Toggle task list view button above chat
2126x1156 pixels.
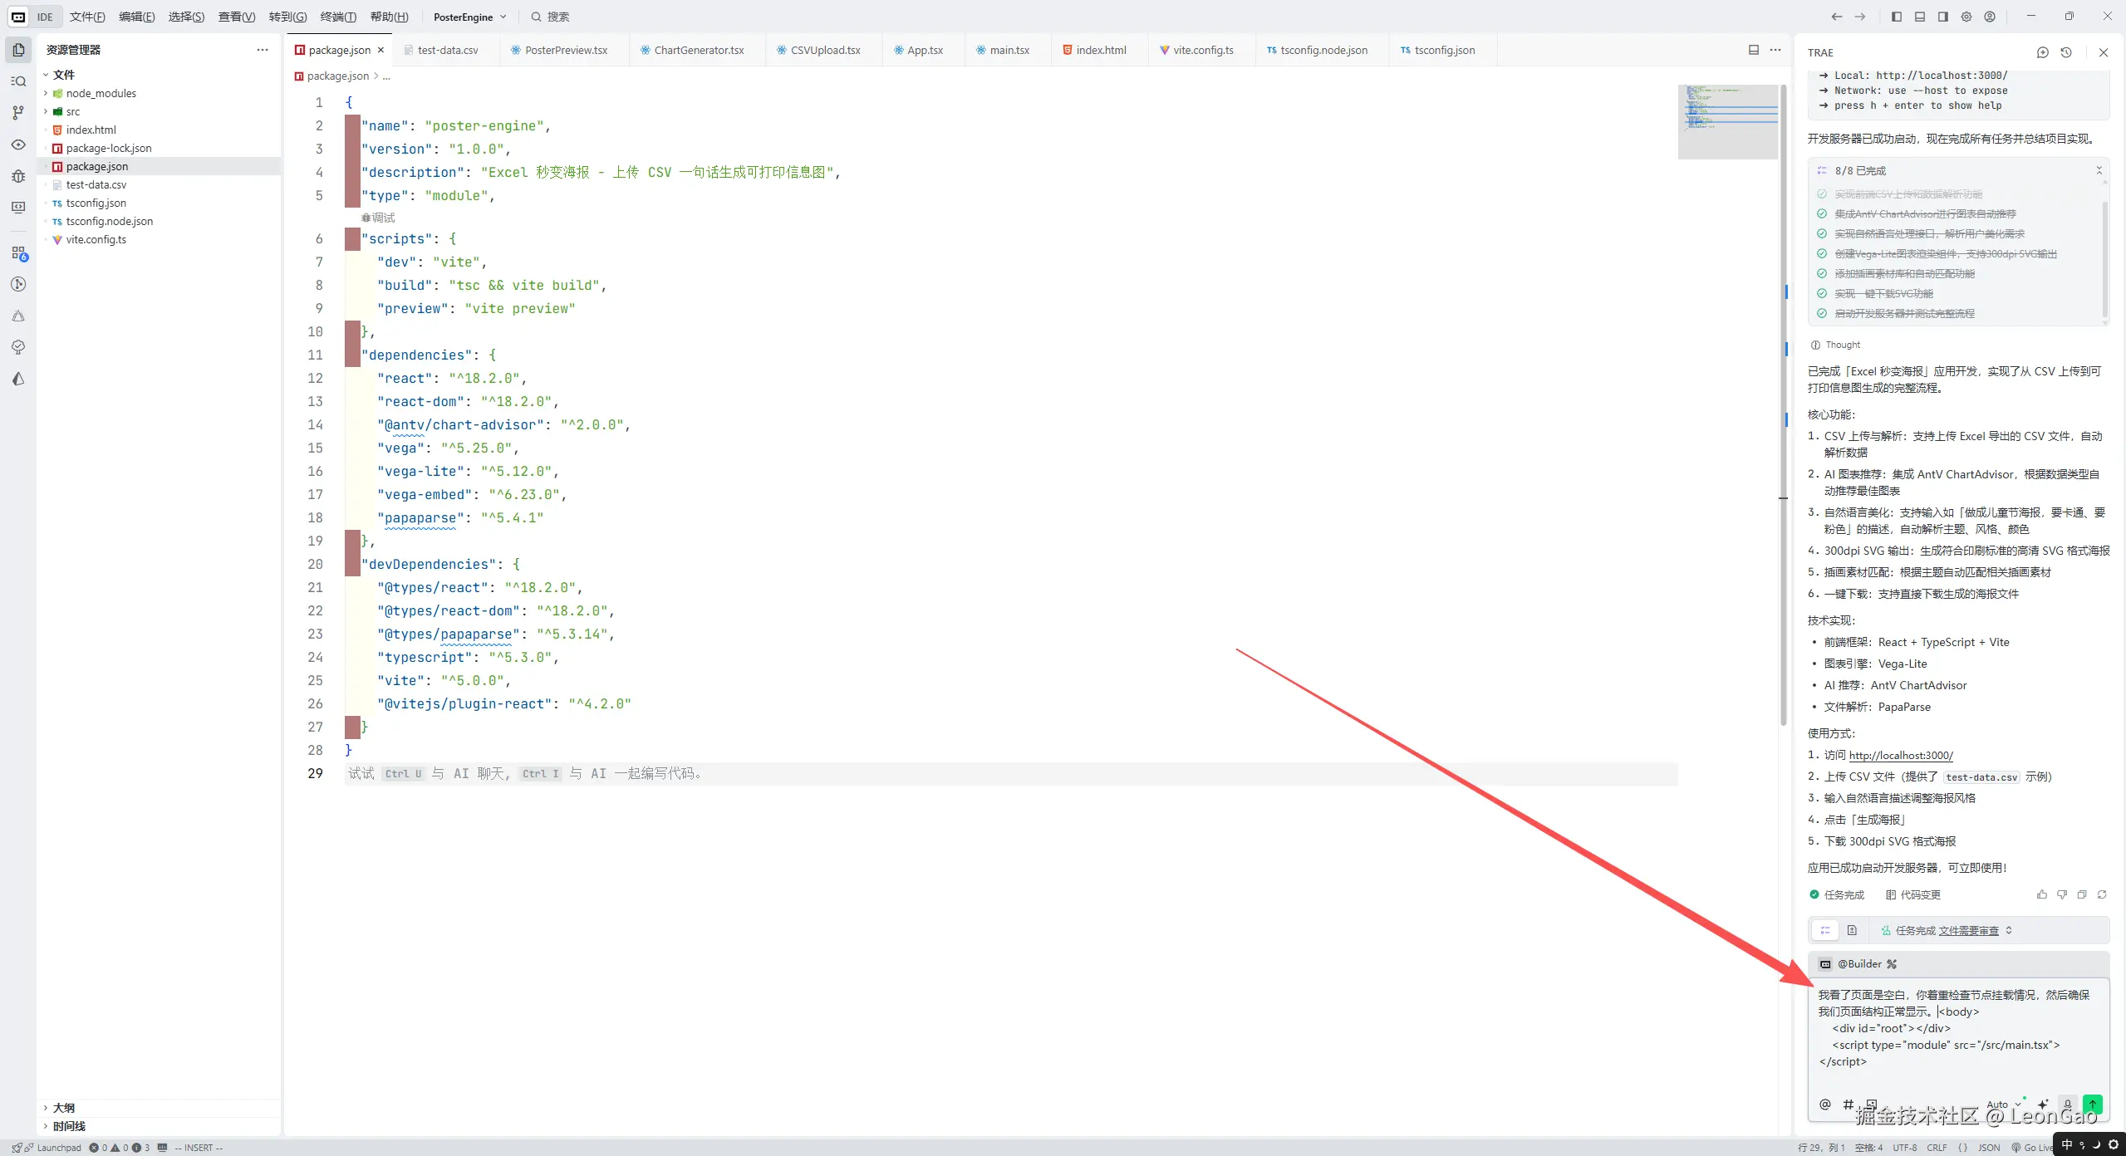(1825, 930)
